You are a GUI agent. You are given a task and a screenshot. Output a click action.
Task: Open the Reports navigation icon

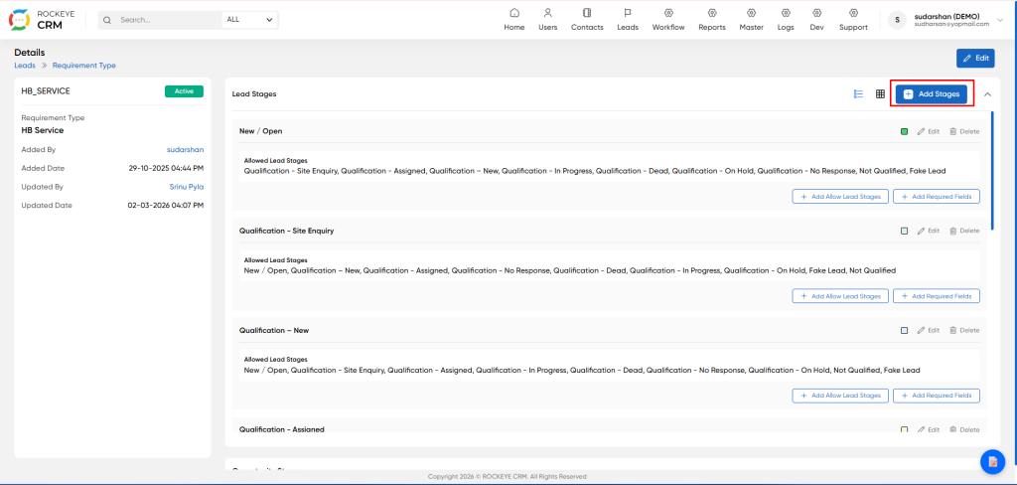[712, 13]
